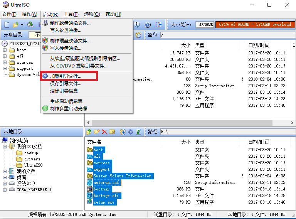Select the UltraISO folder in local tree
Viewport: 296px width, 219px height.
coord(34,165)
